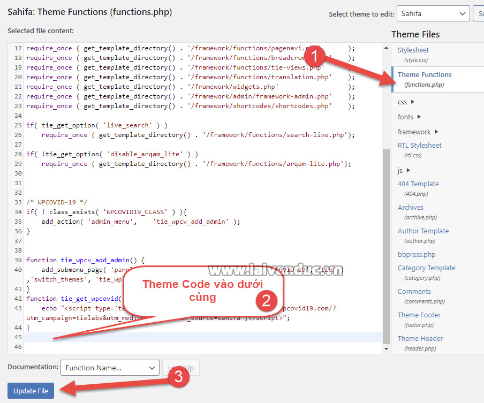Open the Theme Header file
The image size is (484, 403).
(x=420, y=339)
